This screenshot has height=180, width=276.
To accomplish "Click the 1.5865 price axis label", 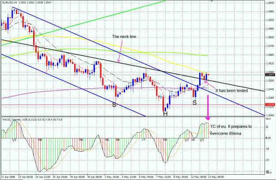I will [x=270, y=29].
